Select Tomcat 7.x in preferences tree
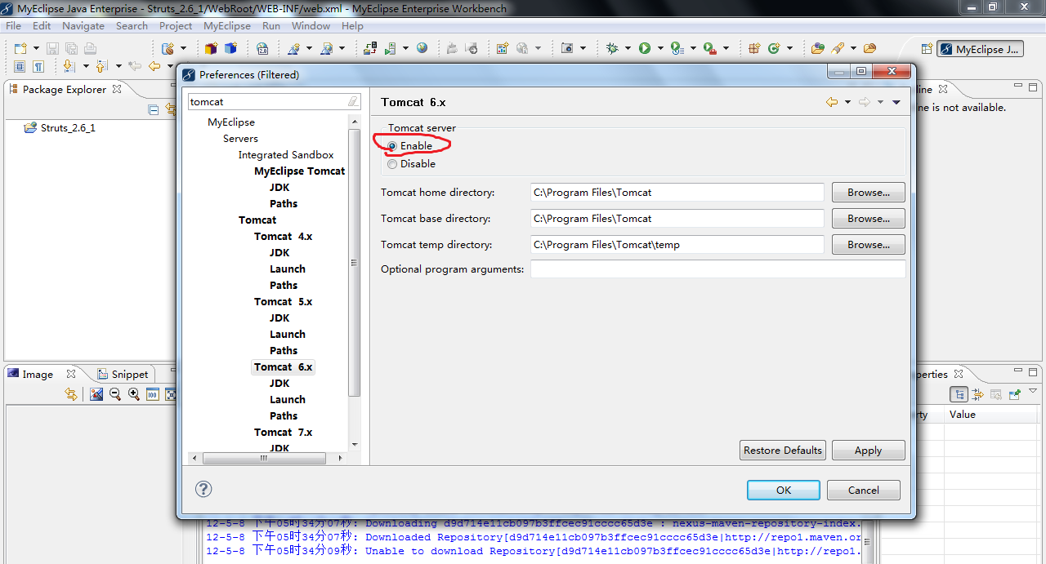1046x564 pixels. coord(283,432)
